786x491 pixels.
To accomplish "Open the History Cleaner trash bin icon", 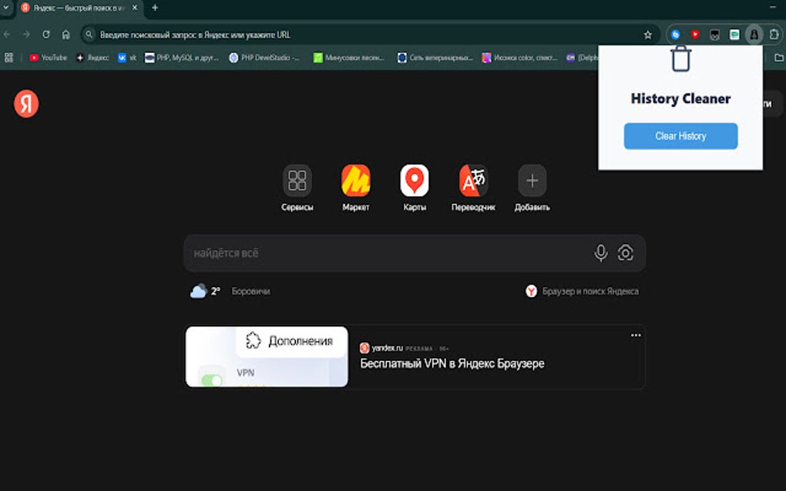I will 680,58.
